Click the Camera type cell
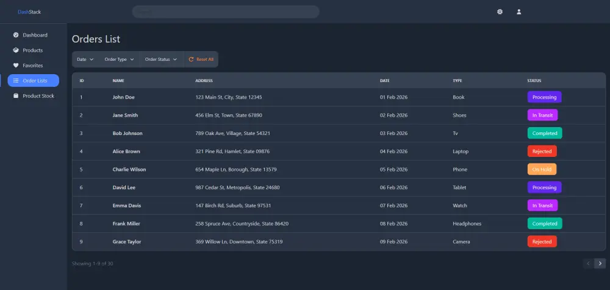610x290 pixels. pyautogui.click(x=461, y=242)
